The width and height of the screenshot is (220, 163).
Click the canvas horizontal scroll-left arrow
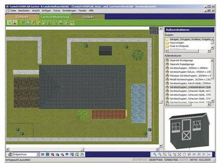click(8, 149)
